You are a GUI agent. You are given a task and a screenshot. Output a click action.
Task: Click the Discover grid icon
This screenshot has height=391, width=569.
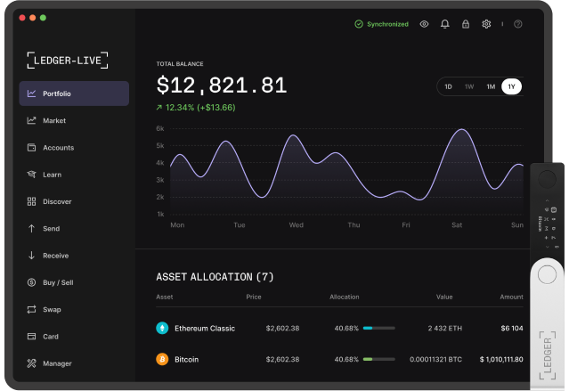[31, 201]
